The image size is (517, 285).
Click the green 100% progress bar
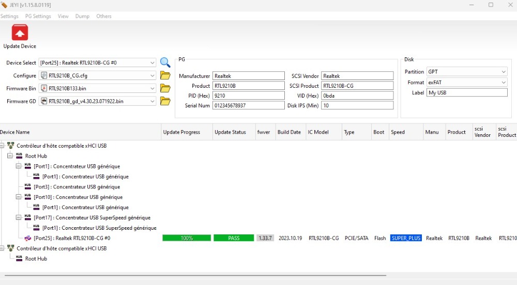187,238
